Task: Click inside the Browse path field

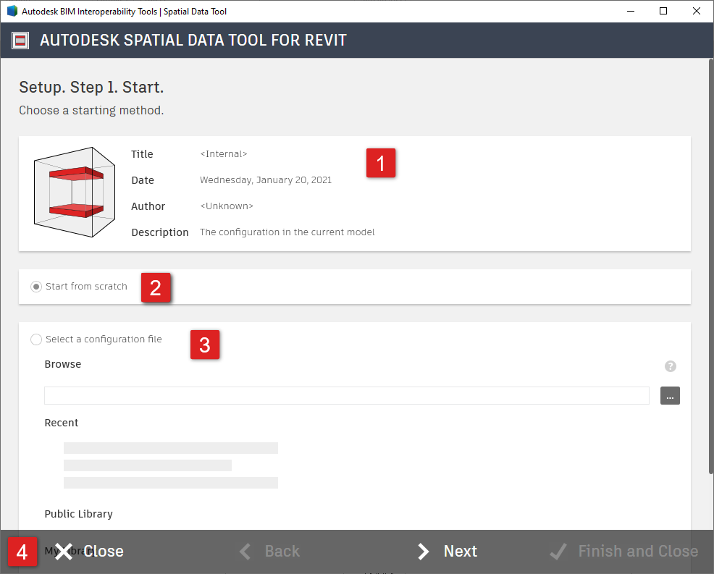Action: click(346, 395)
